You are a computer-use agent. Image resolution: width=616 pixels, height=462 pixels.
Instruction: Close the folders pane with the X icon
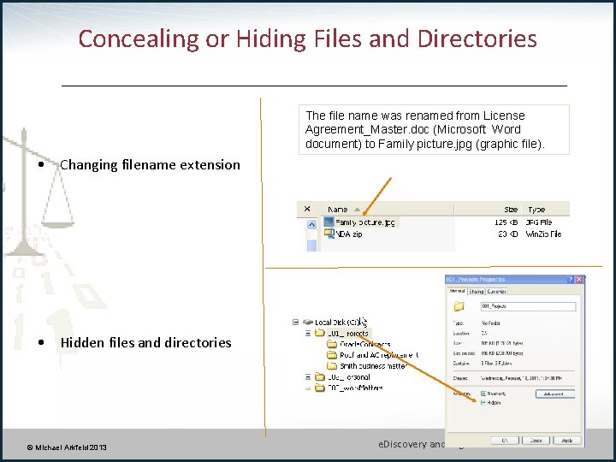point(307,209)
